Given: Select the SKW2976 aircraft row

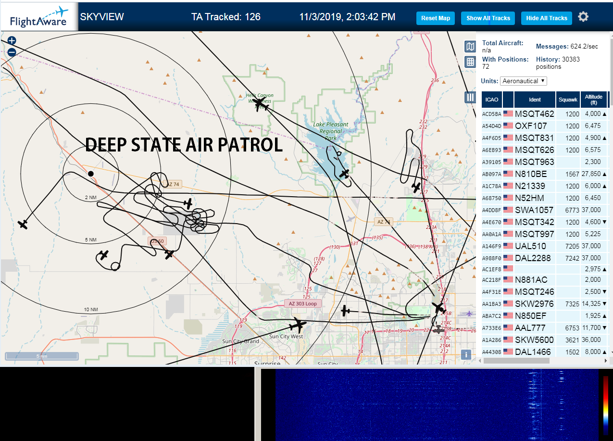Looking at the screenshot, I should [x=545, y=304].
